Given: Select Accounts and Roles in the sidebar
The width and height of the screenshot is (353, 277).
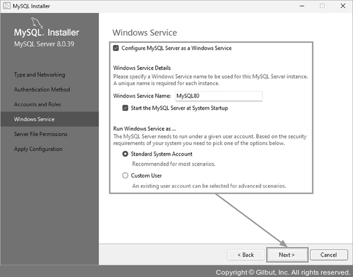Looking at the screenshot, I should click(38, 104).
